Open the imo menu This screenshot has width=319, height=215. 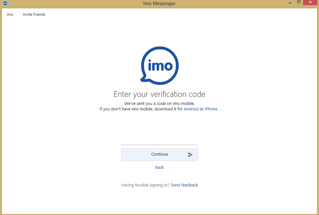click(x=10, y=14)
